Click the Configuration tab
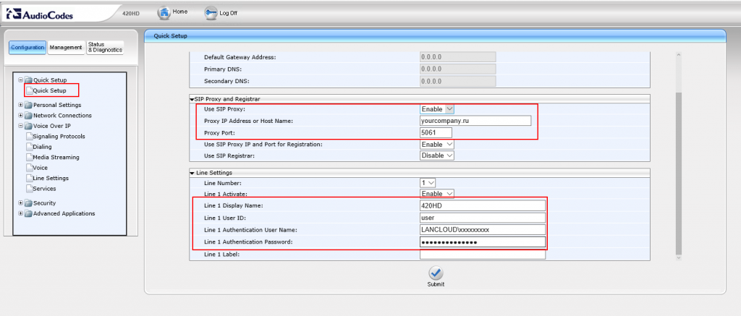 (27, 48)
